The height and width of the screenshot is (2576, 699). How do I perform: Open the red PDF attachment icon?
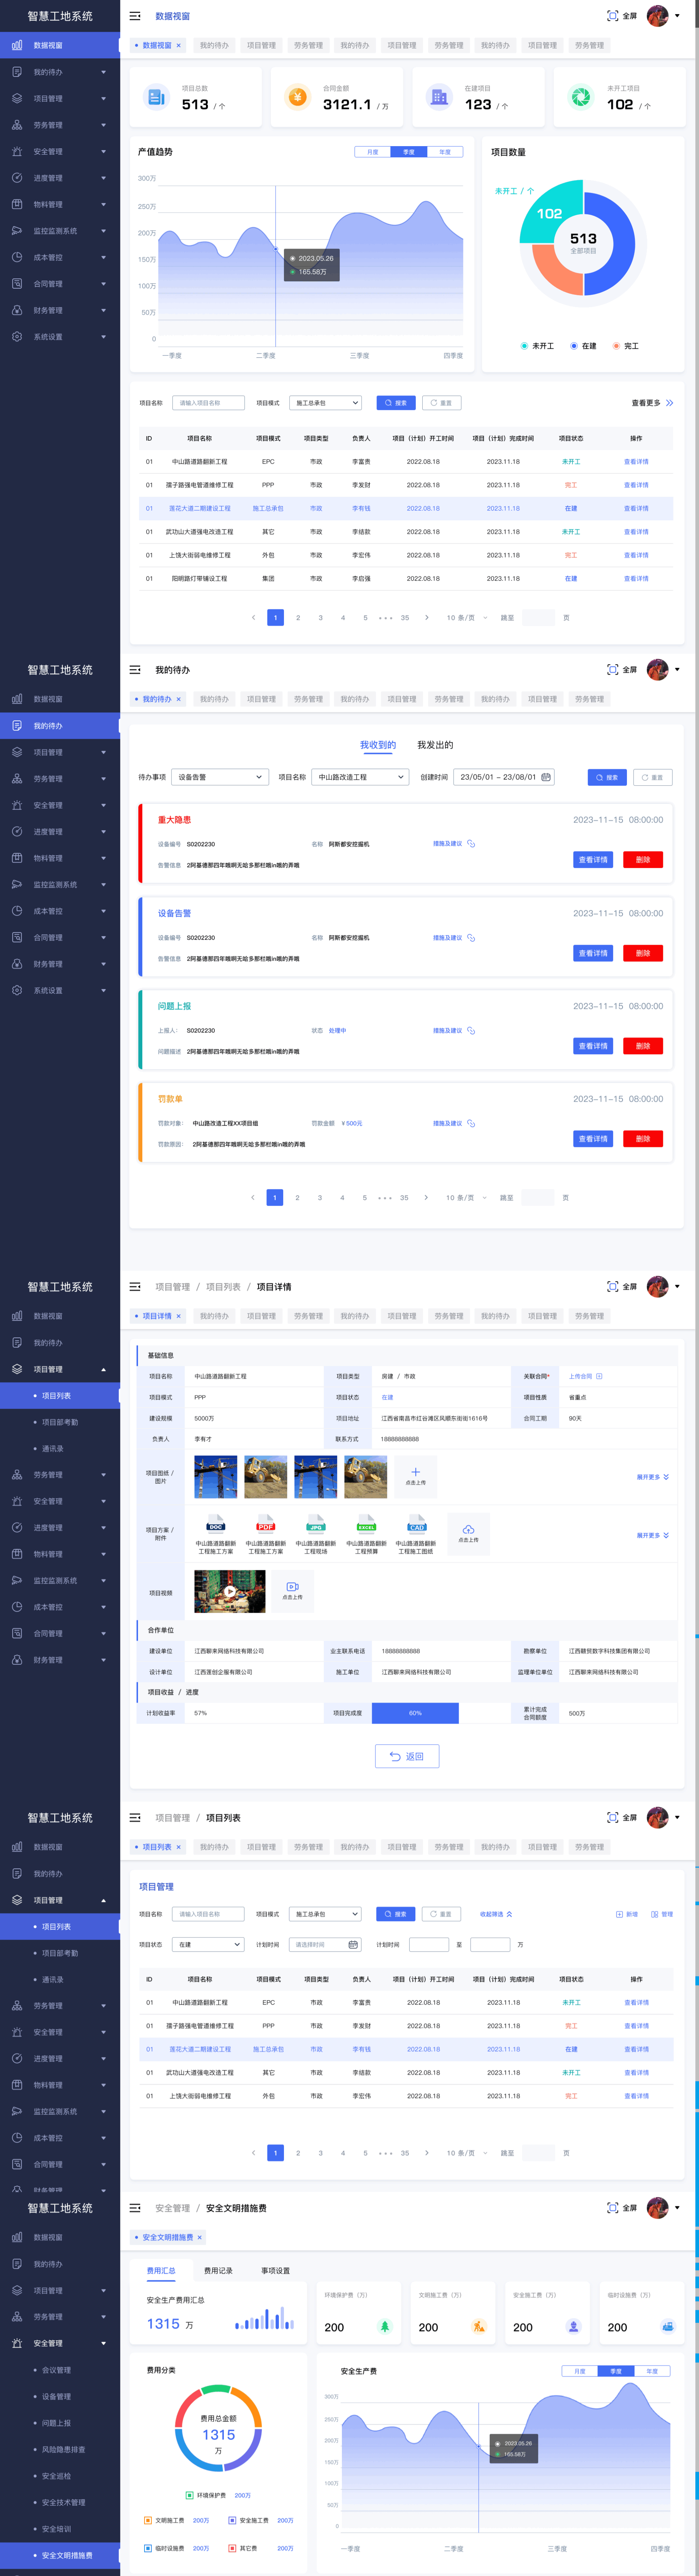click(x=266, y=1524)
